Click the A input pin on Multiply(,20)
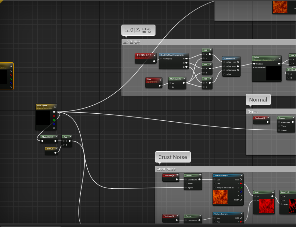Image resolution: width=296 pixels, height=227 pixels. 170,83
